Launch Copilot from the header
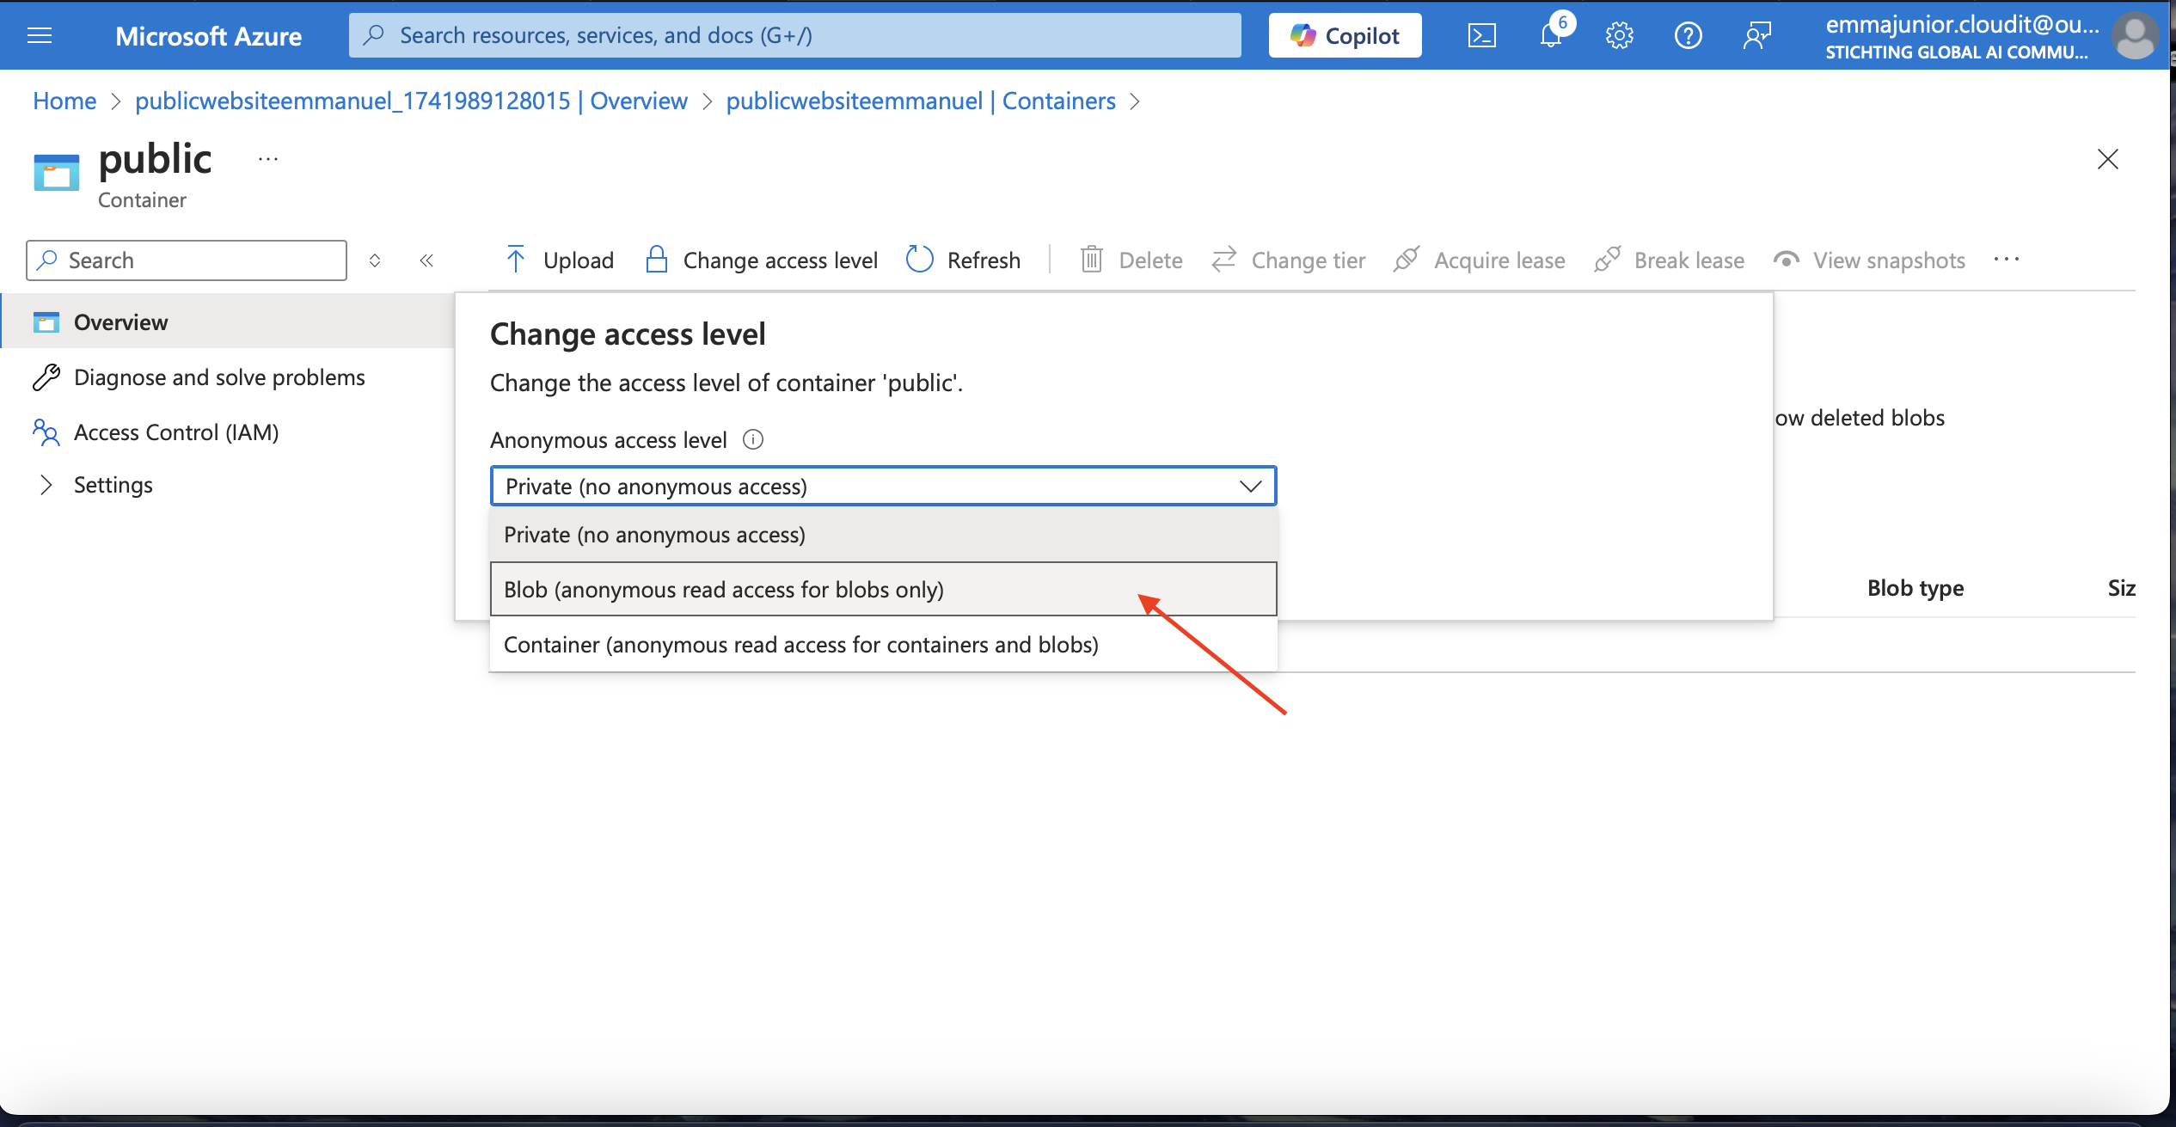 1345,35
